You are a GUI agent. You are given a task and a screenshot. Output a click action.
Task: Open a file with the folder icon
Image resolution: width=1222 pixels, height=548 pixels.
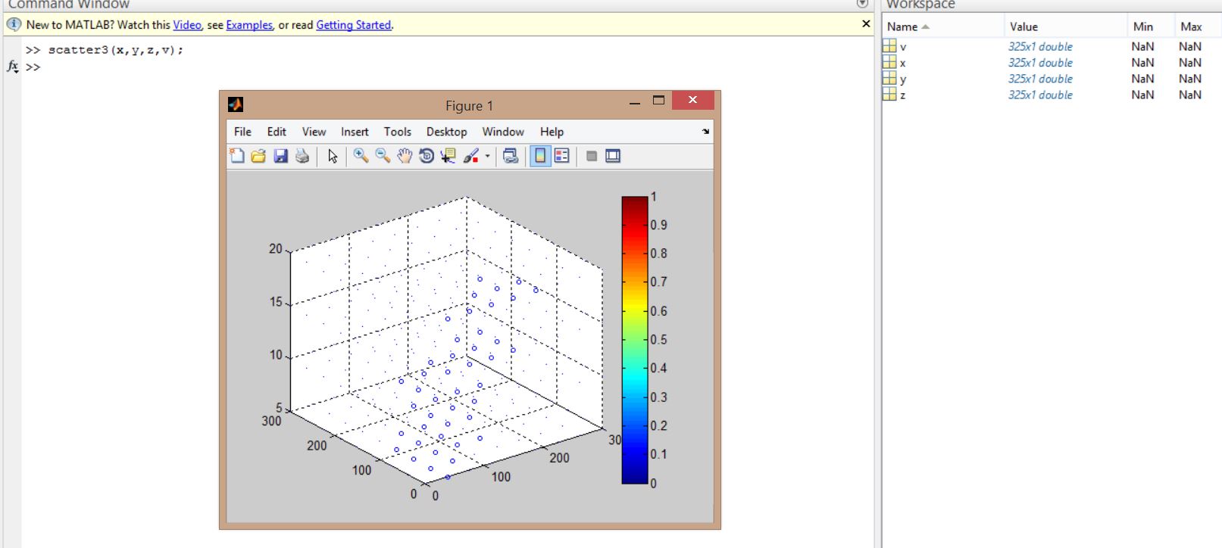click(258, 156)
